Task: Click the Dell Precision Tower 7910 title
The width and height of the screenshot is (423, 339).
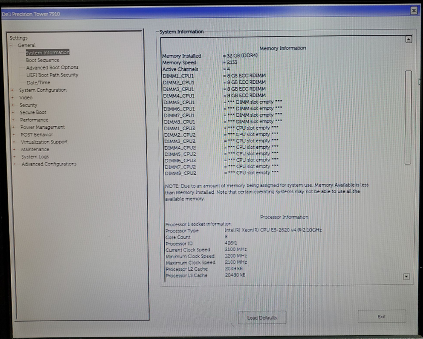Action: click(x=31, y=14)
